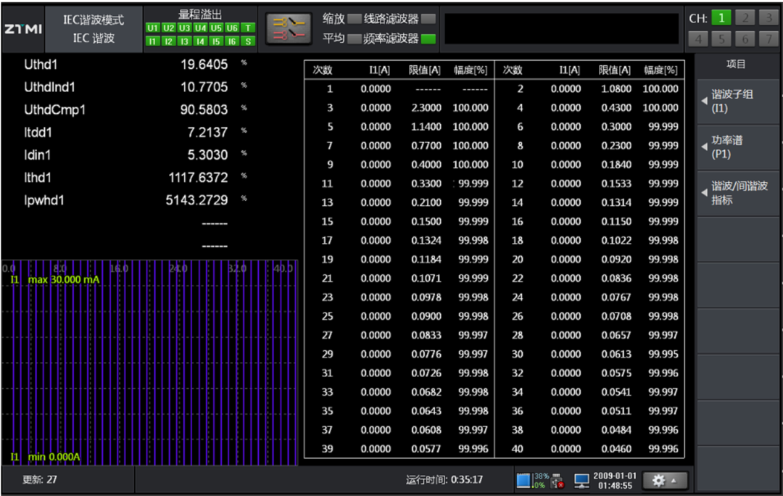
Task: Click the ZTMI logo
Action: coord(23,30)
